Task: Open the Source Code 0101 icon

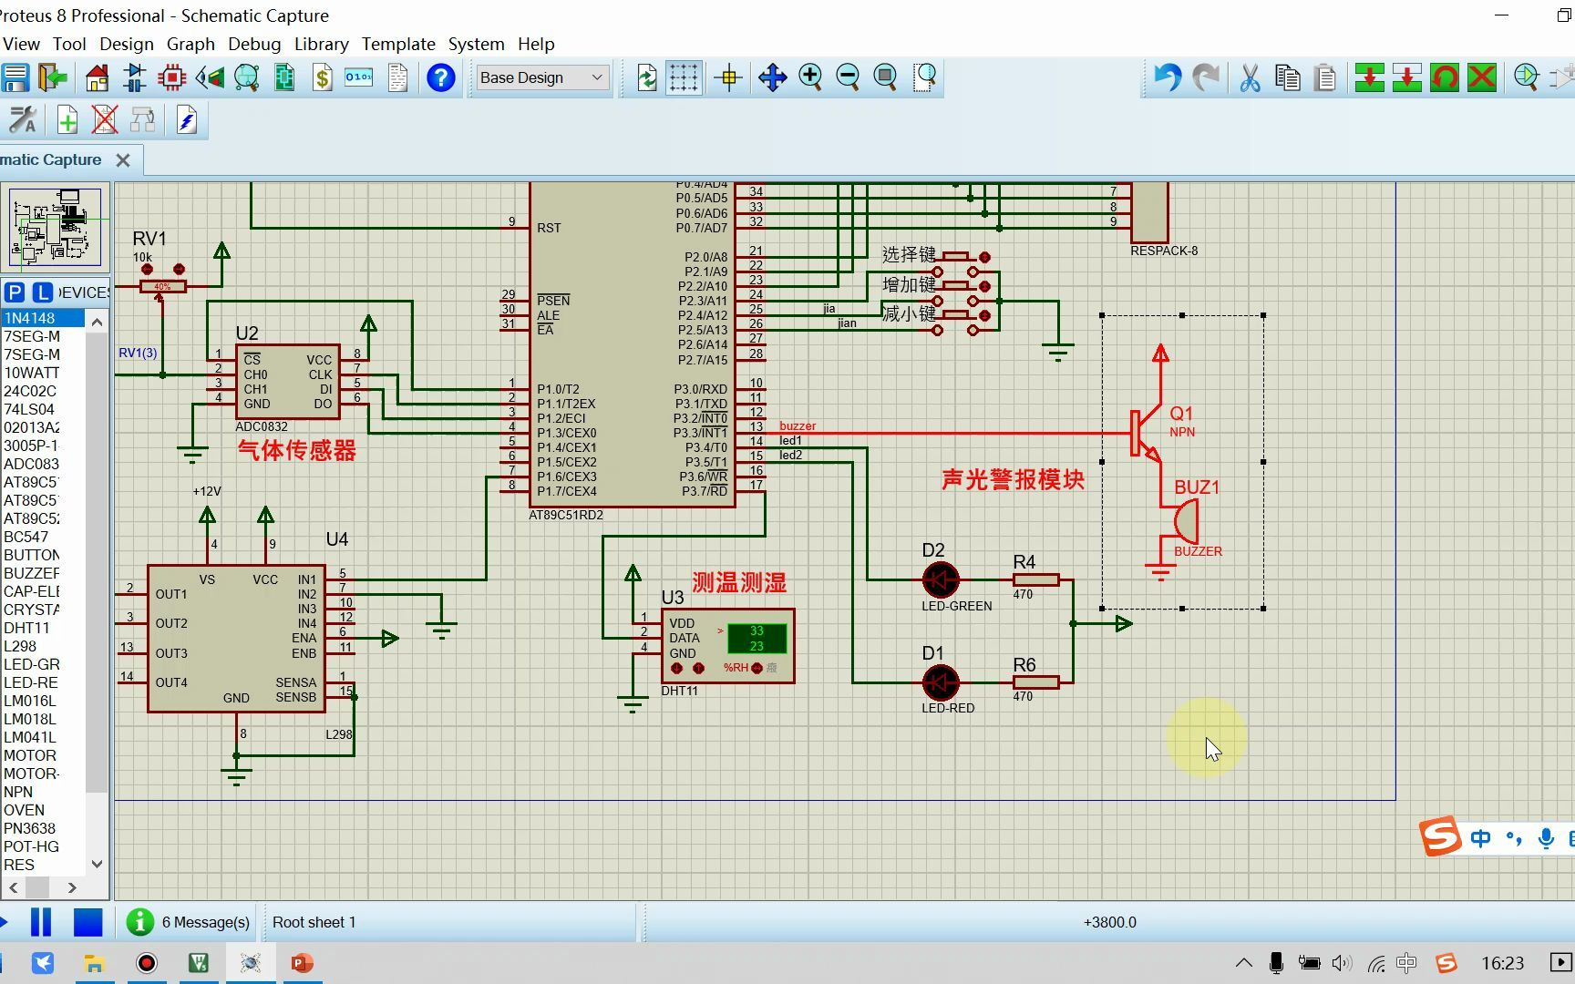Action: (359, 77)
